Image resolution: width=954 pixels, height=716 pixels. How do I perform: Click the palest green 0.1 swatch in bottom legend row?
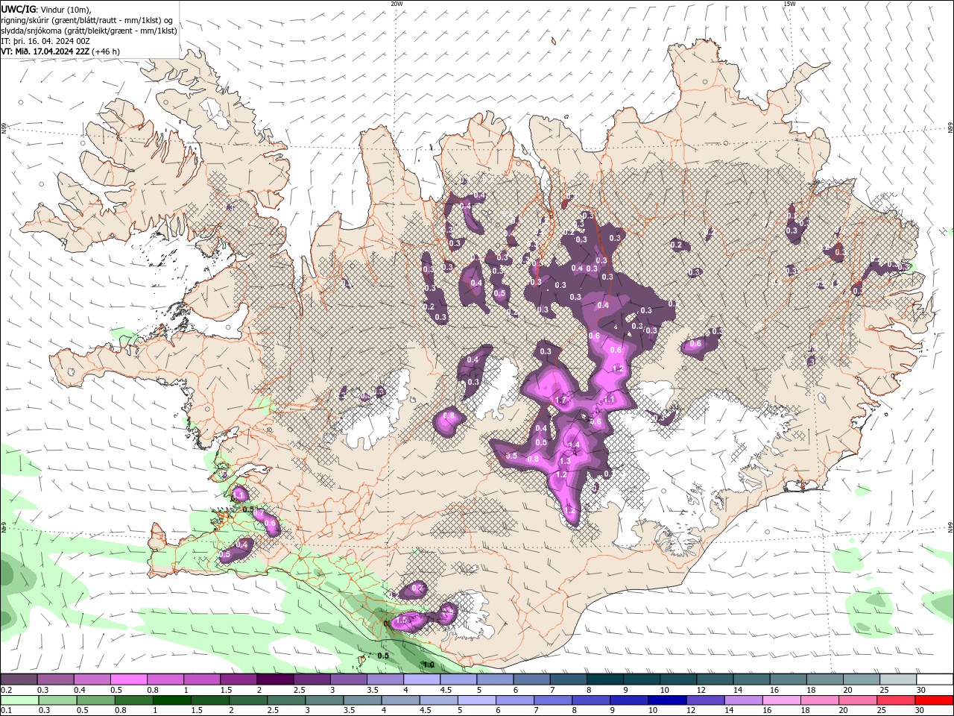click(x=19, y=700)
